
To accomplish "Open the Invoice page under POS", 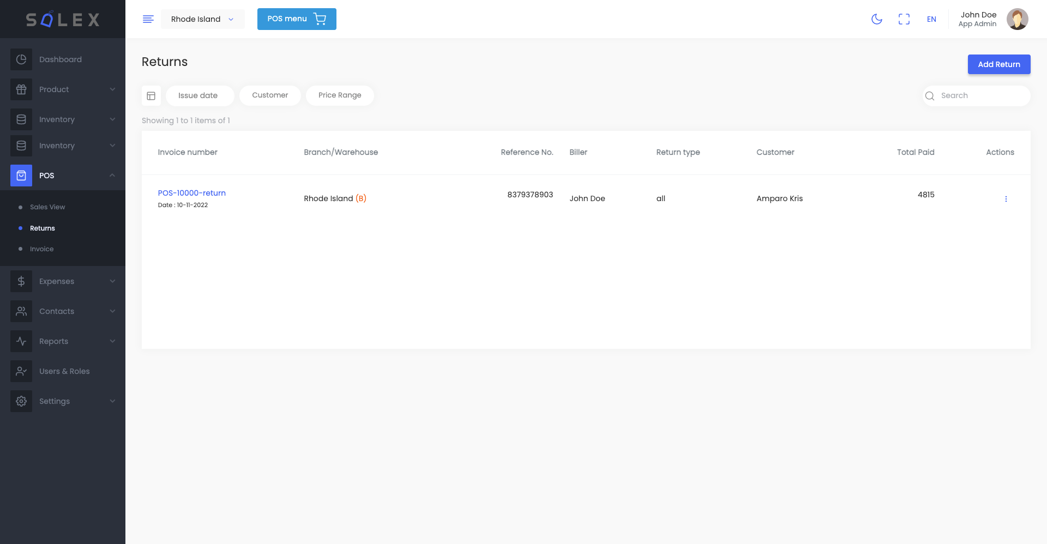I will [42, 249].
